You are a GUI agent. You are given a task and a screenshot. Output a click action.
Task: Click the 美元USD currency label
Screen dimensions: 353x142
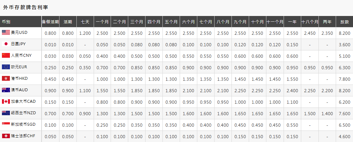click(x=20, y=33)
